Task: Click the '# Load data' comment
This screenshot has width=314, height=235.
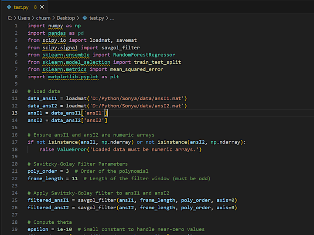Action: pos(44,91)
